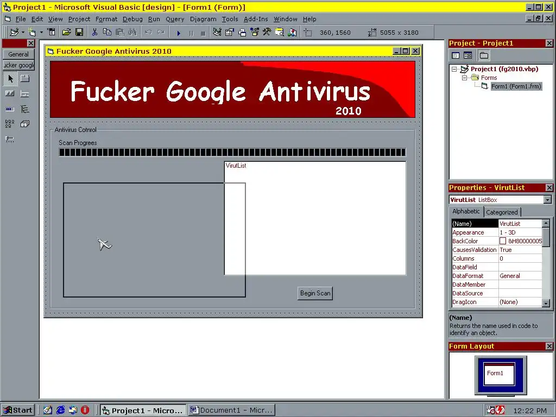Click the Properties Window toolbar icon

[x=230, y=32]
